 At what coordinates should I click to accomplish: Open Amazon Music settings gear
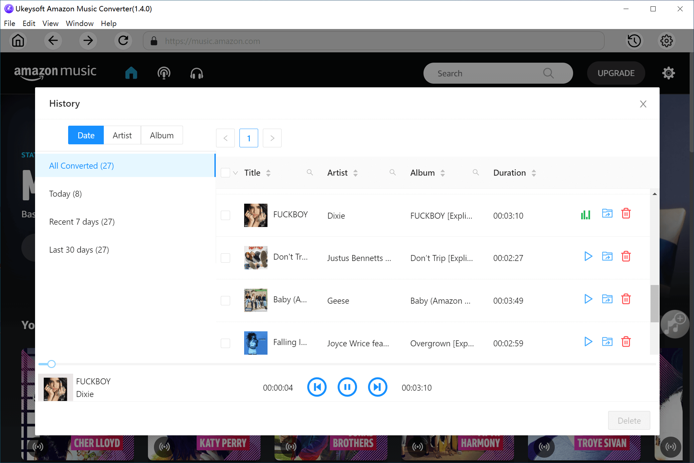pos(669,73)
